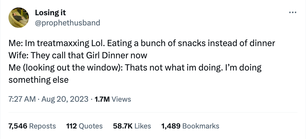Click the 7:27 AM timestamp

click(x=22, y=99)
